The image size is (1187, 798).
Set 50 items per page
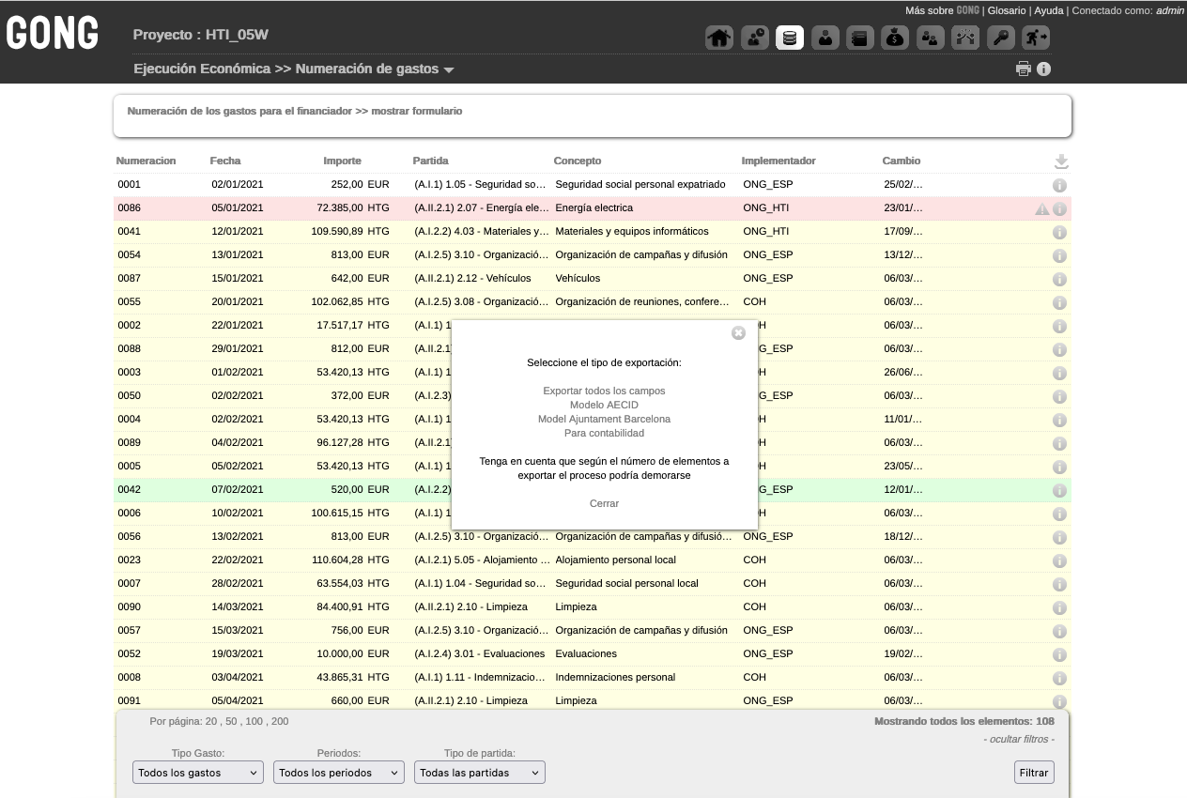pos(230,721)
